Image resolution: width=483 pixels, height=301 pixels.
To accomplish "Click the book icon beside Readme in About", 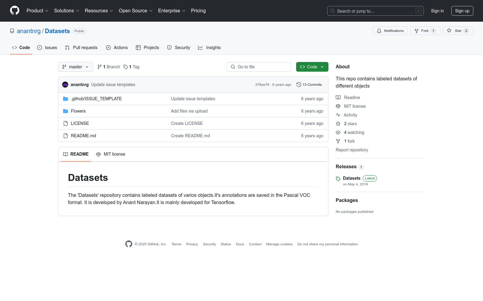I will pos(338,98).
